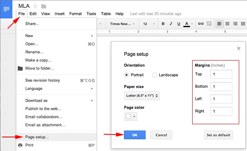Open the Page color swatch picker

tap(130, 116)
